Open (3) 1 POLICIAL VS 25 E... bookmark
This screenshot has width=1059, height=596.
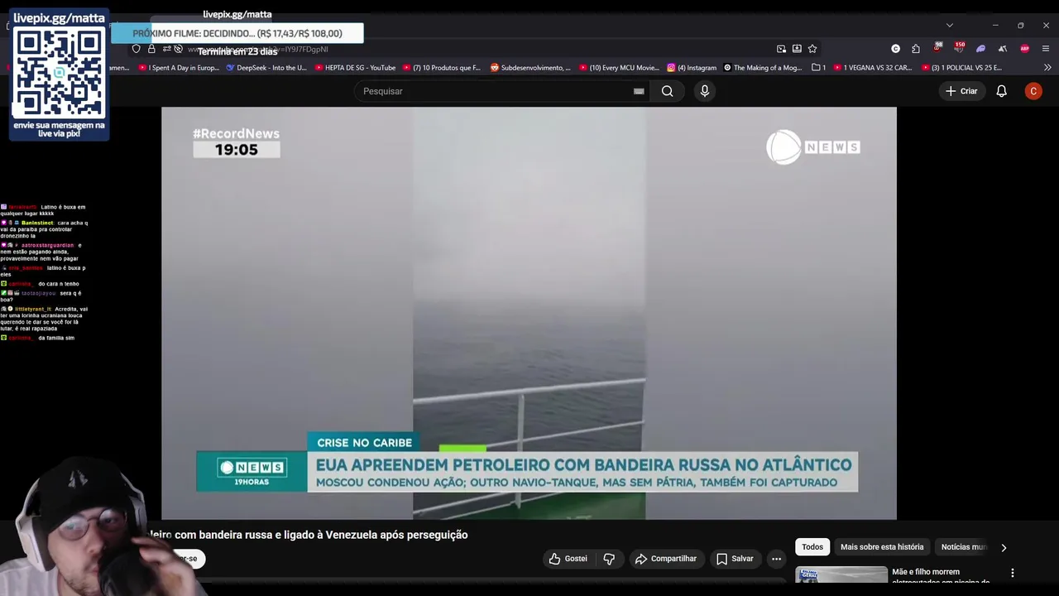[x=961, y=68]
